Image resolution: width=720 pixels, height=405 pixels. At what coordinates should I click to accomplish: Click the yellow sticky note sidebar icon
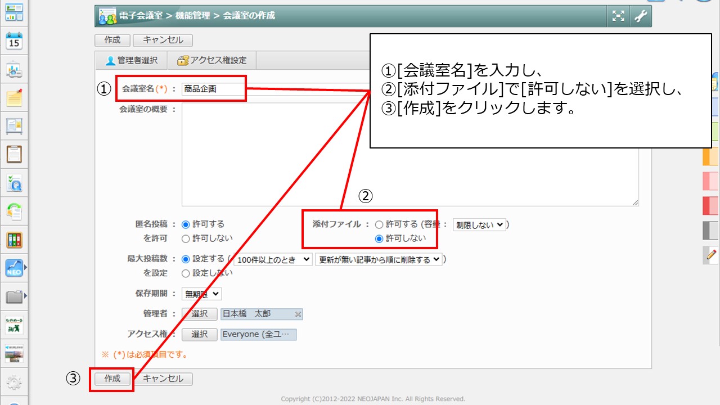coord(14,98)
